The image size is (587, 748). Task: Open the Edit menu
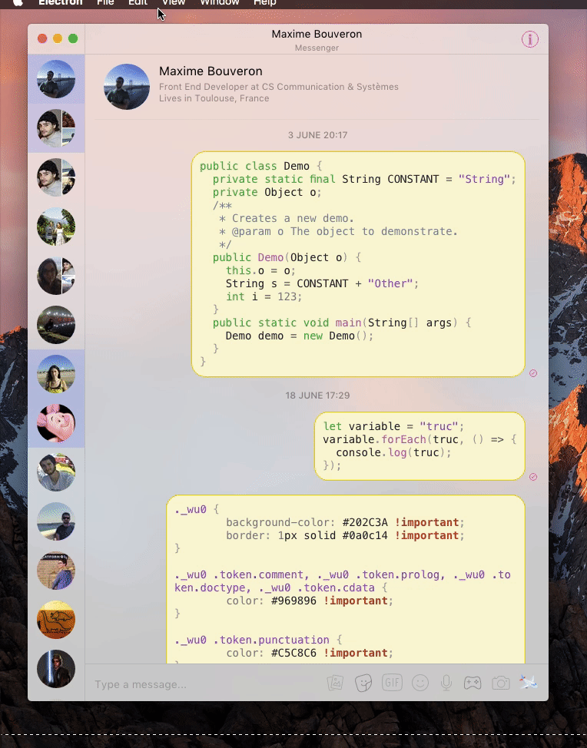(138, 2)
